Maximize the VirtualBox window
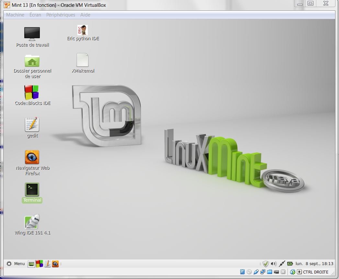The image size is (339, 279). click(x=311, y=4)
